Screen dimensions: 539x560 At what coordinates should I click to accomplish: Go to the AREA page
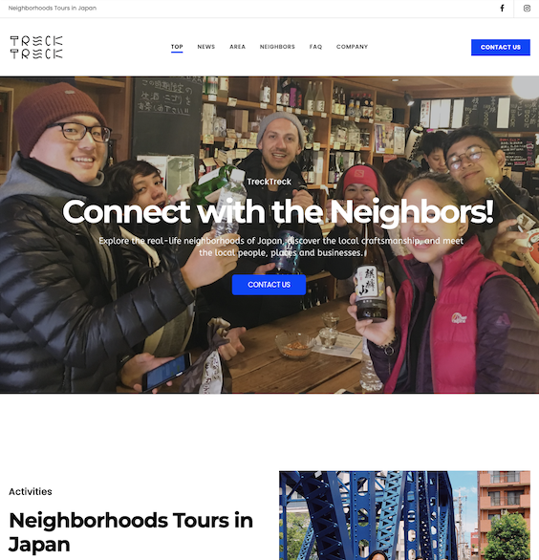click(238, 47)
